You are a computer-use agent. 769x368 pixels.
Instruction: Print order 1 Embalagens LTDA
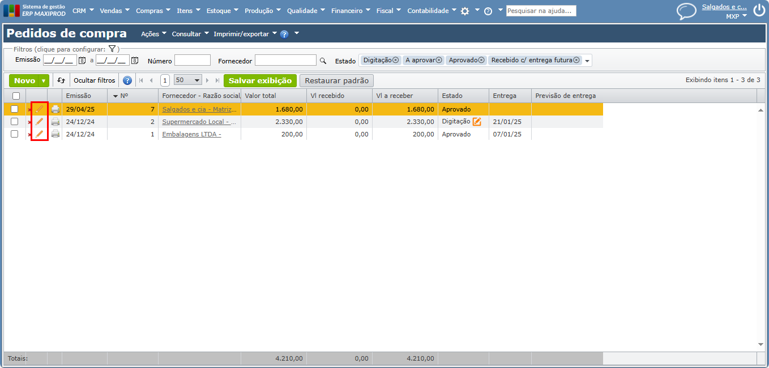pos(55,134)
